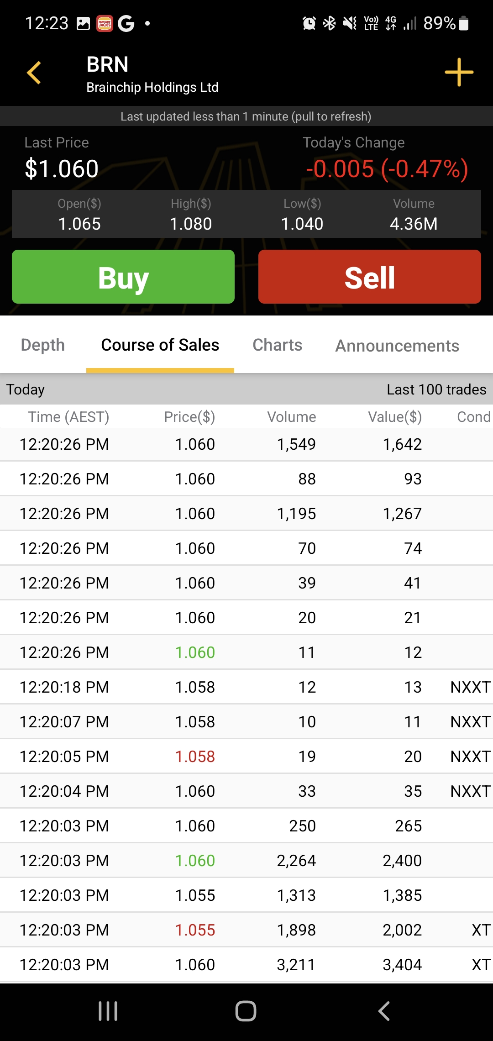Tap the red Sell button

370,277
